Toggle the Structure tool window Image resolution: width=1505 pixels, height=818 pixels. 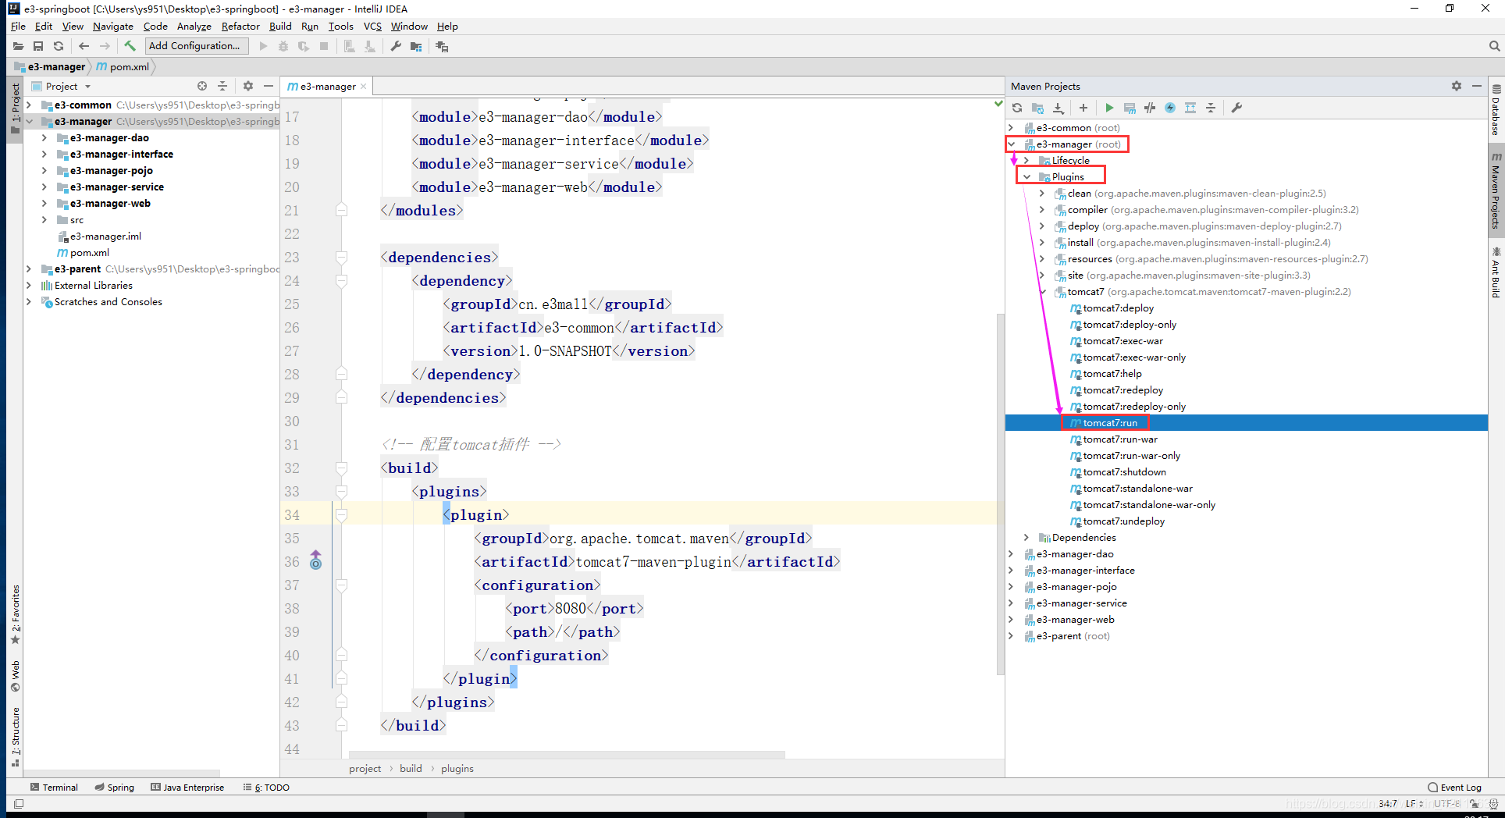[15, 738]
